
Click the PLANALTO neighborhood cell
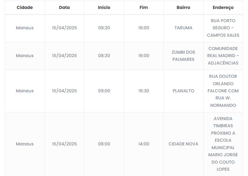183,91
